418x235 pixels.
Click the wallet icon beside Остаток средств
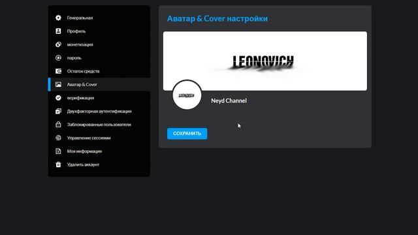pos(58,71)
